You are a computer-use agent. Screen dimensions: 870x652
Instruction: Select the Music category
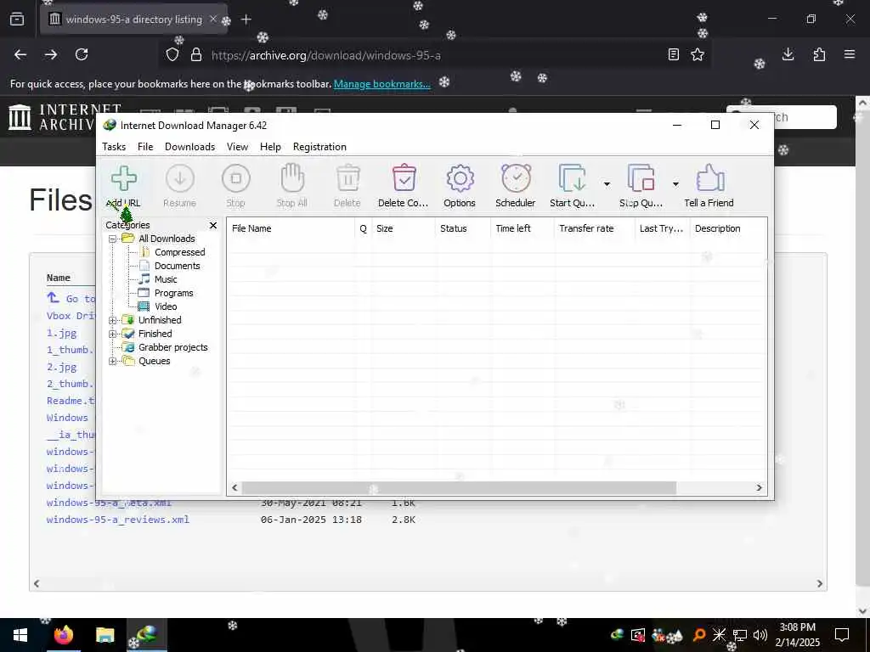coord(166,279)
